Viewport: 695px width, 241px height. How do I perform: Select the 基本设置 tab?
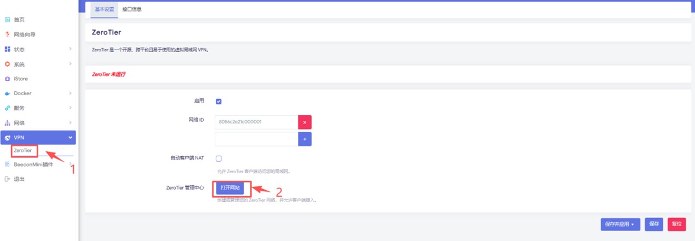point(104,9)
